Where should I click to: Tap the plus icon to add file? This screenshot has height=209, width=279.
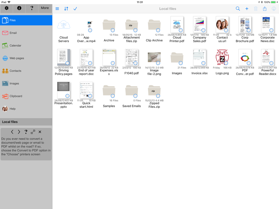[247, 9]
